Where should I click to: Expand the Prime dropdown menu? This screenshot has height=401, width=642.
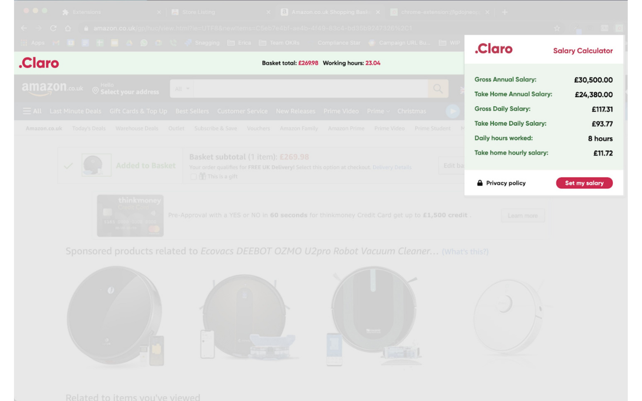(378, 111)
